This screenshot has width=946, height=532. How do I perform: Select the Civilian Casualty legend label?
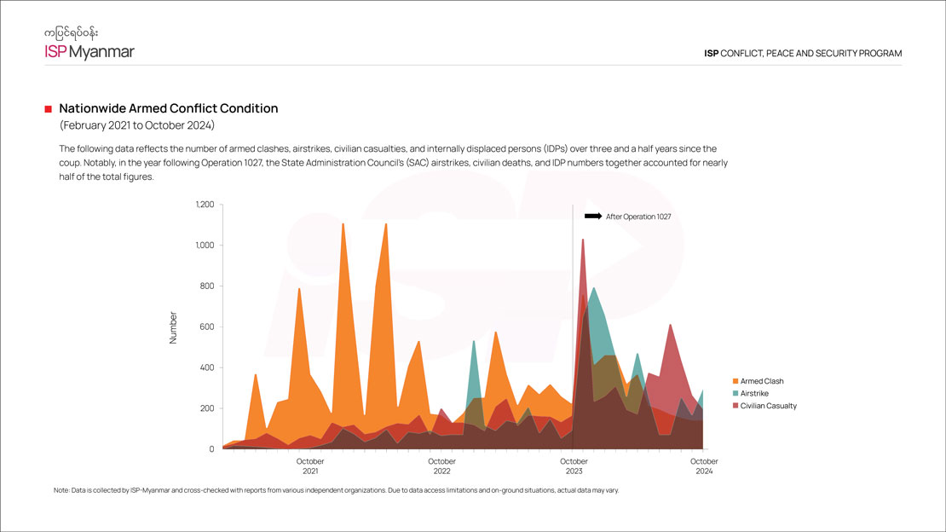pos(768,406)
